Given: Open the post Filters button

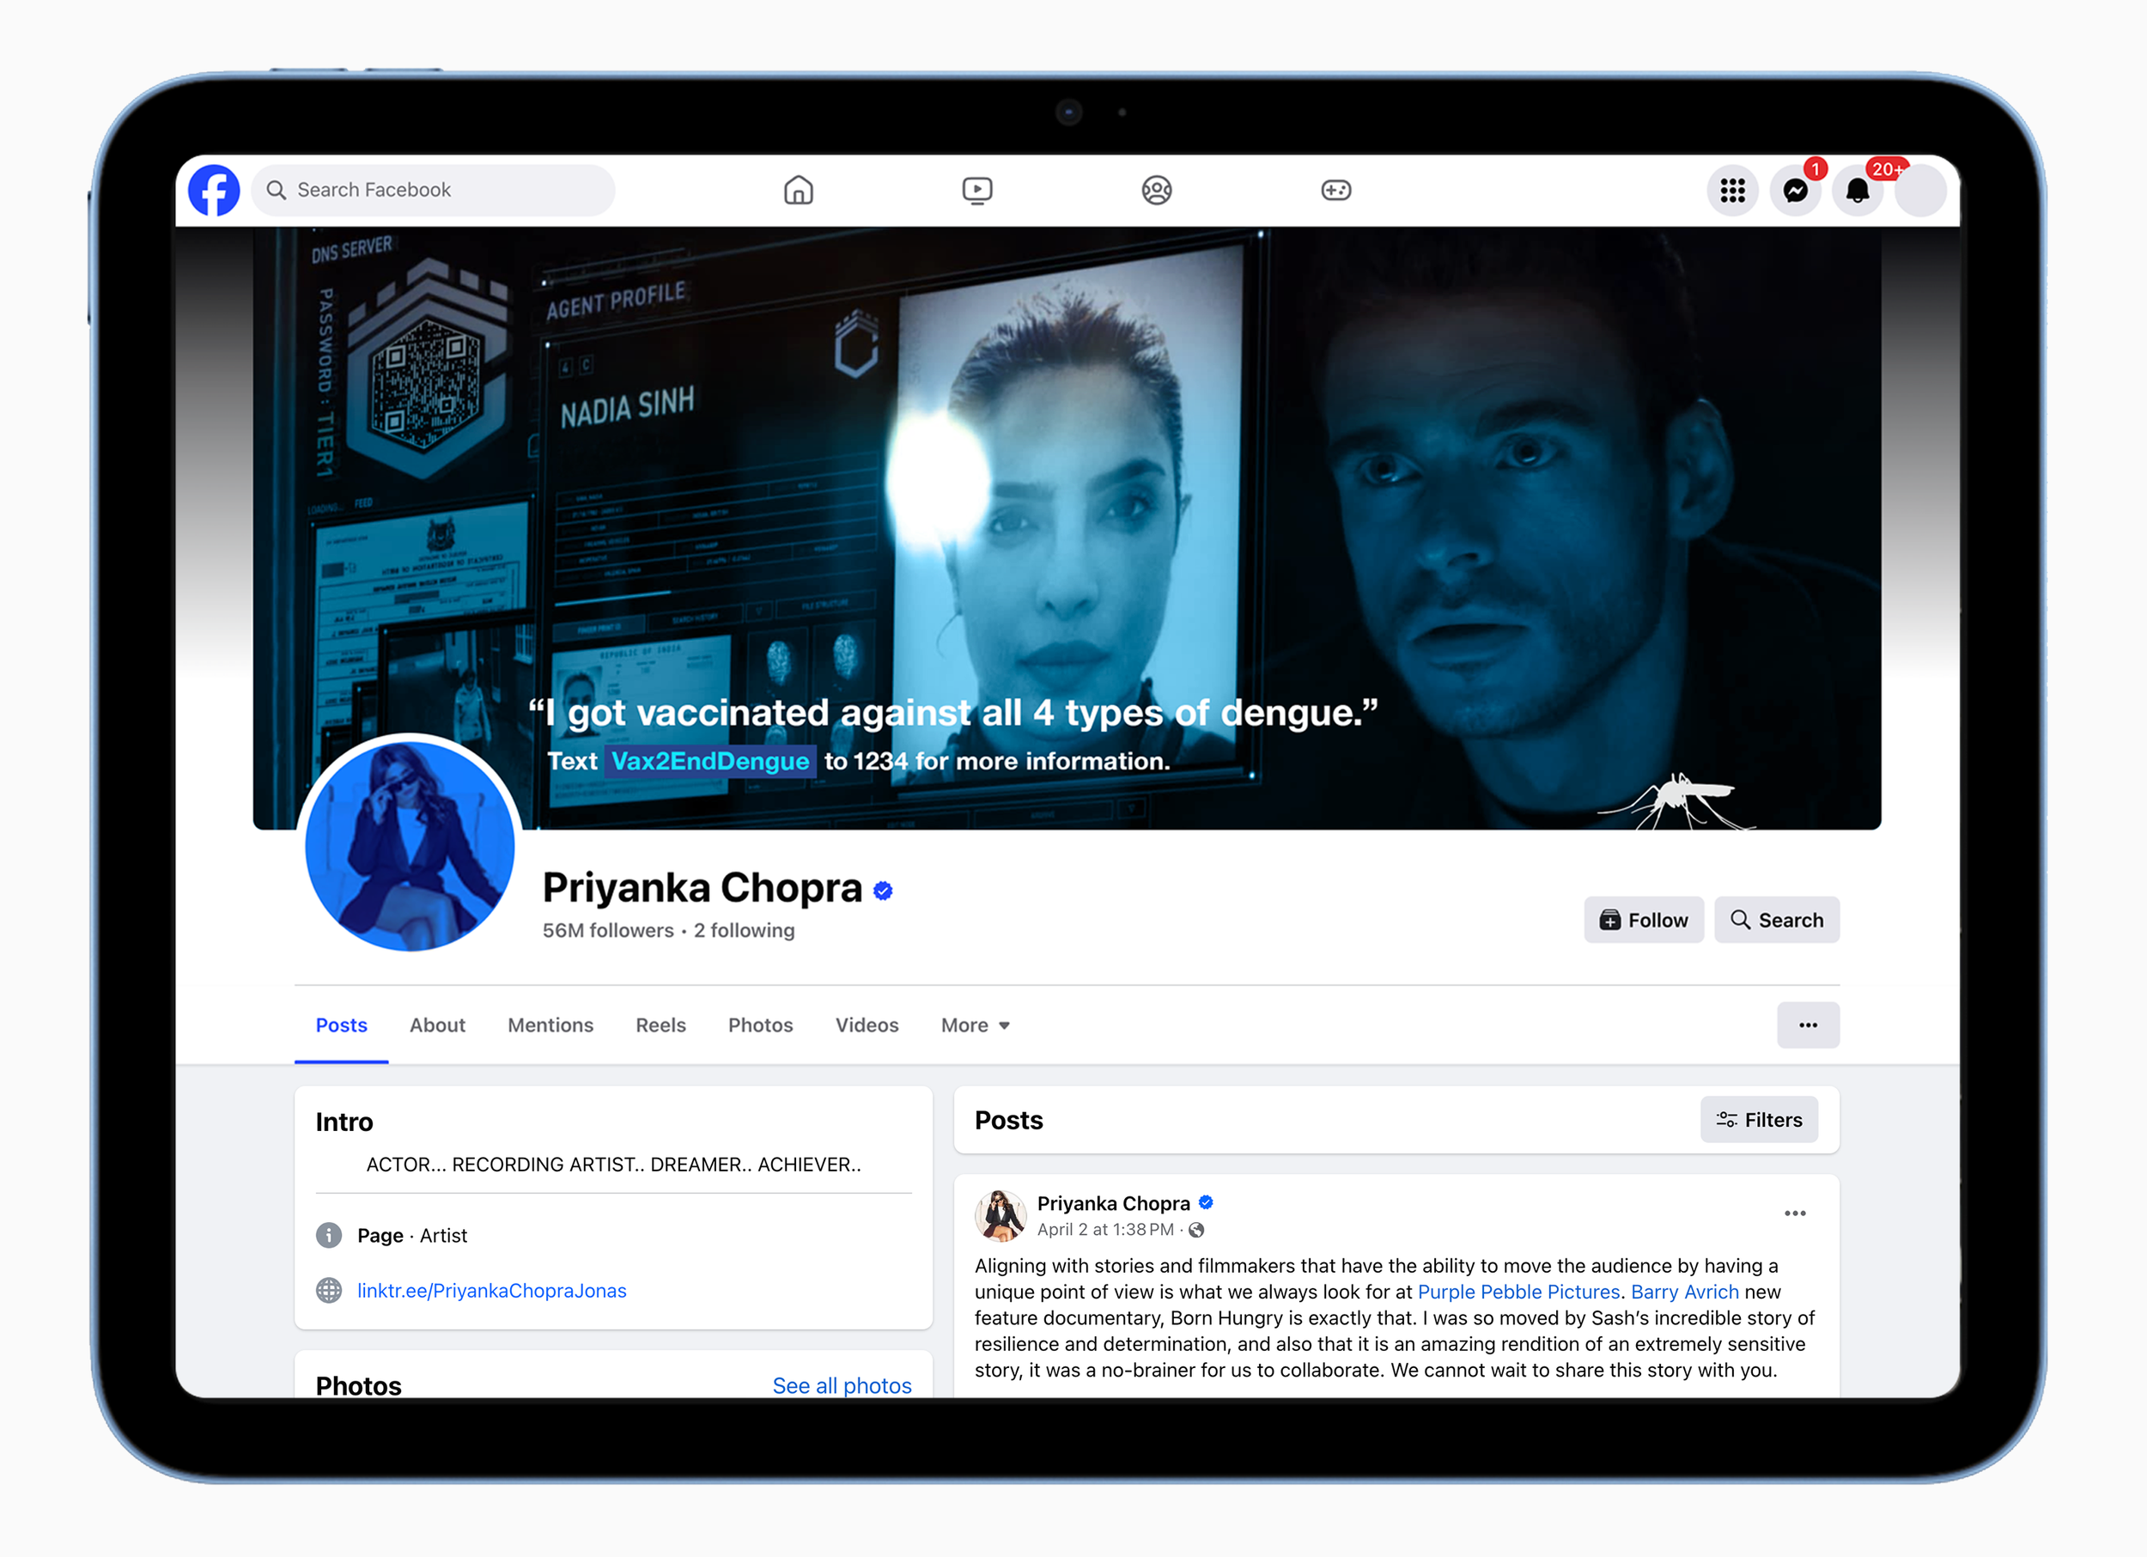Looking at the screenshot, I should (x=1759, y=1120).
